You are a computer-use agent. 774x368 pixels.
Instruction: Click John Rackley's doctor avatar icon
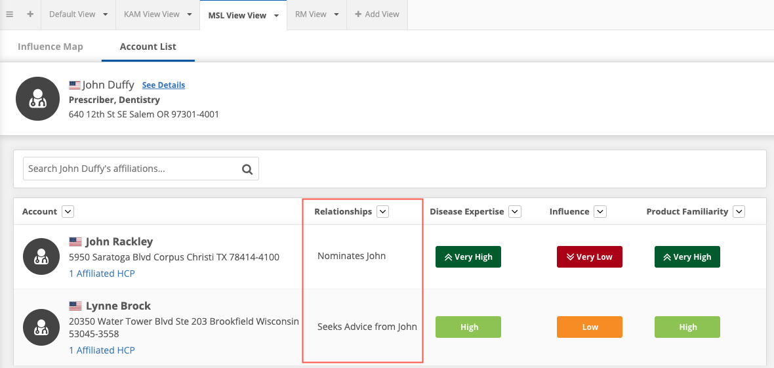41,256
